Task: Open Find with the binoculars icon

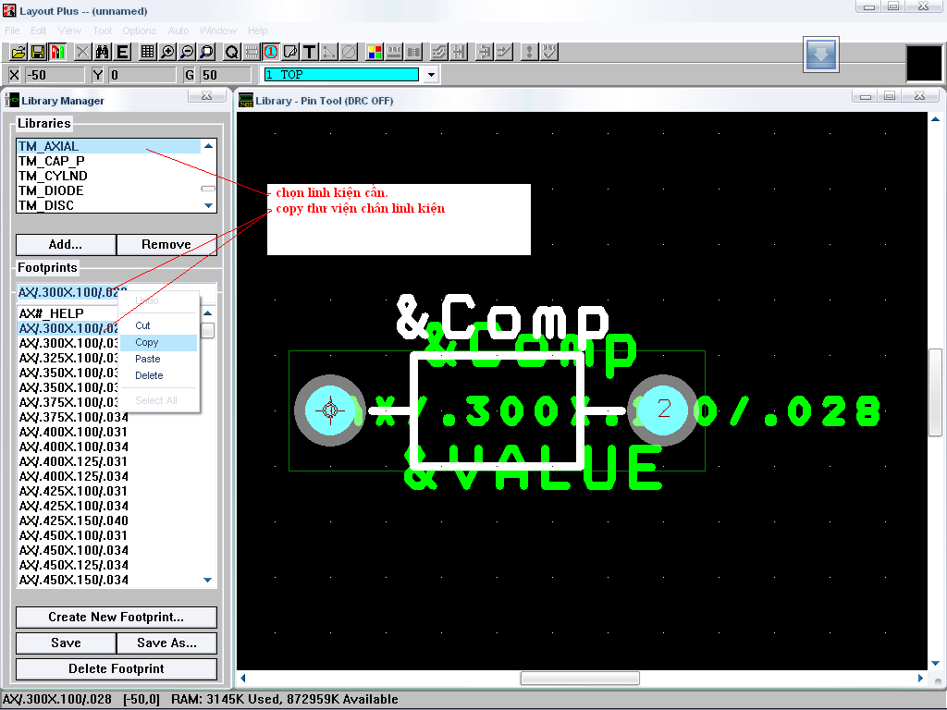Action: pos(102,53)
